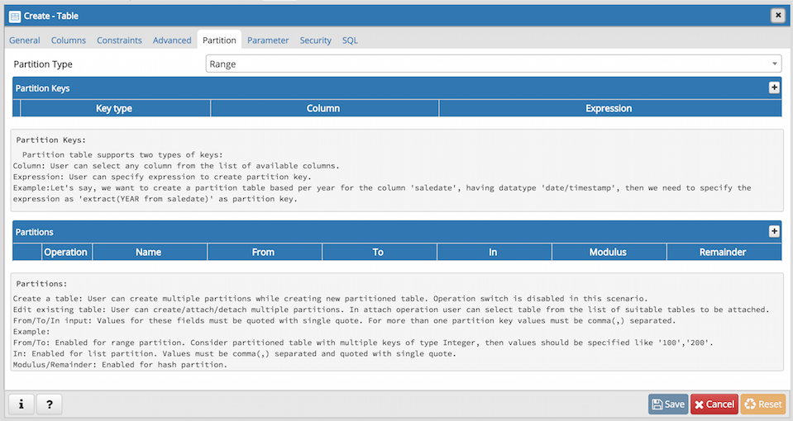The width and height of the screenshot is (793, 421).
Task: Click the Modulus column header
Action: pos(608,252)
